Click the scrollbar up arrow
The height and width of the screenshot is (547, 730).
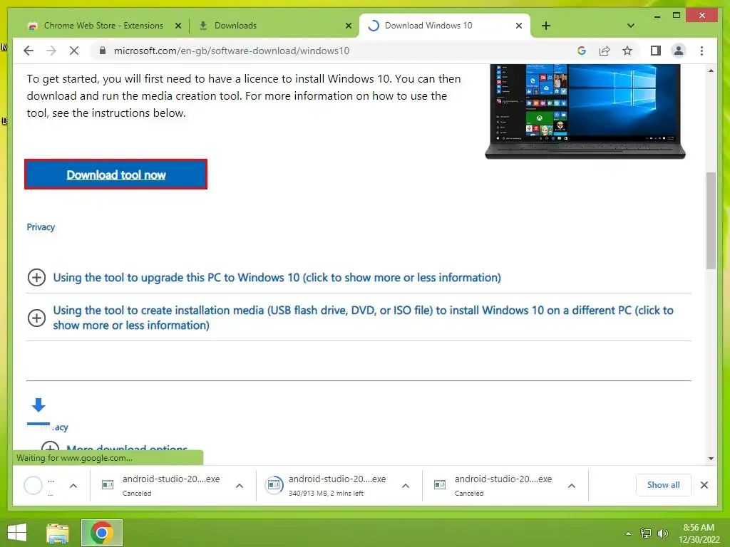711,71
